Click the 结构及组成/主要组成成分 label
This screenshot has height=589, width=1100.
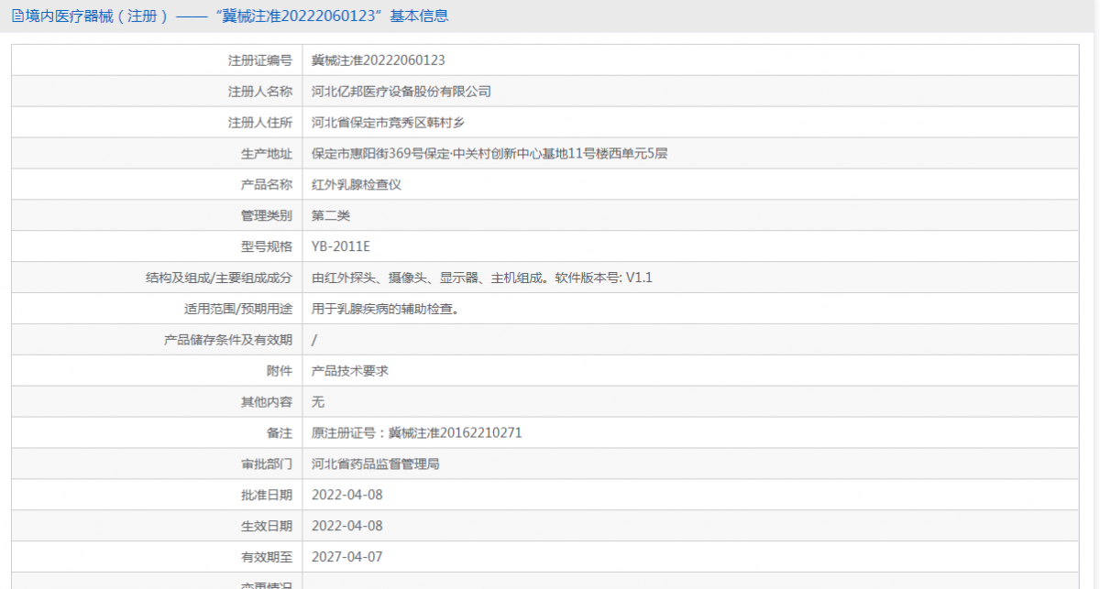pyautogui.click(x=219, y=278)
